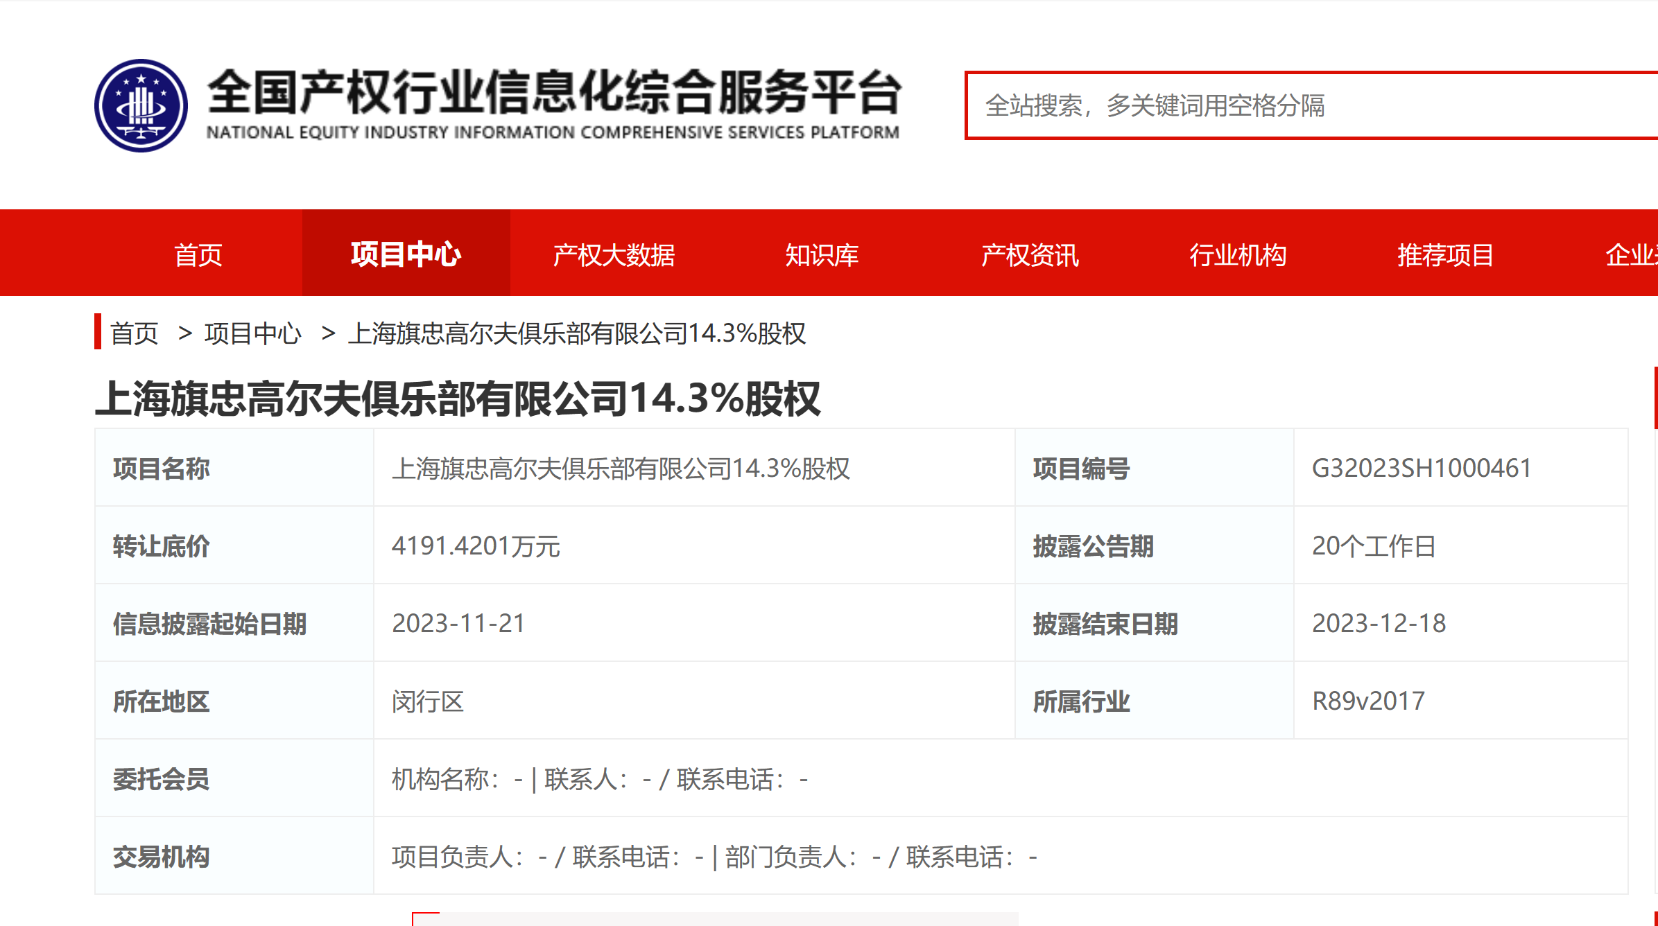Image resolution: width=1658 pixels, height=926 pixels.
Task: Click the region value 闵行区
Action: [x=428, y=701]
